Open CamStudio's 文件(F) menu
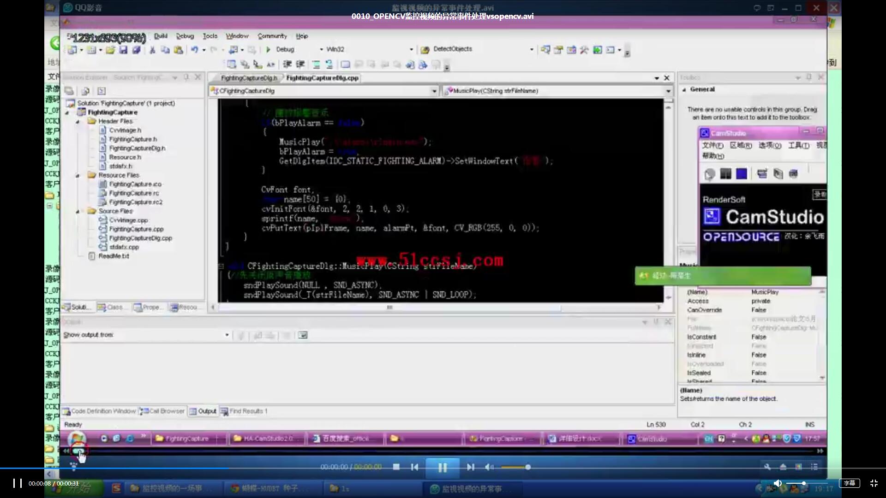Image resolution: width=886 pixels, height=498 pixels. [712, 145]
